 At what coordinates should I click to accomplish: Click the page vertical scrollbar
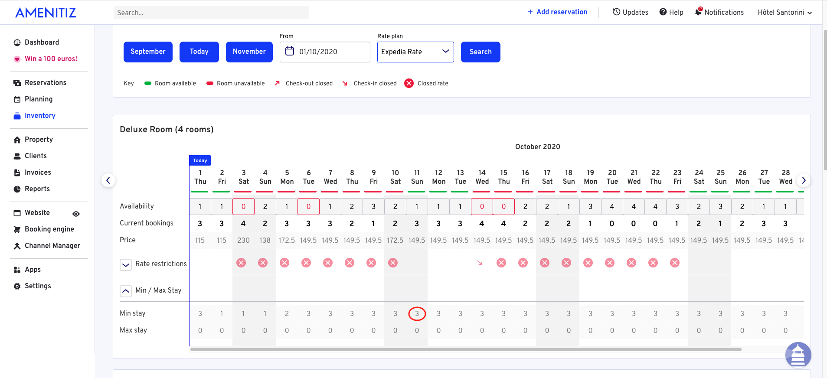click(x=824, y=100)
